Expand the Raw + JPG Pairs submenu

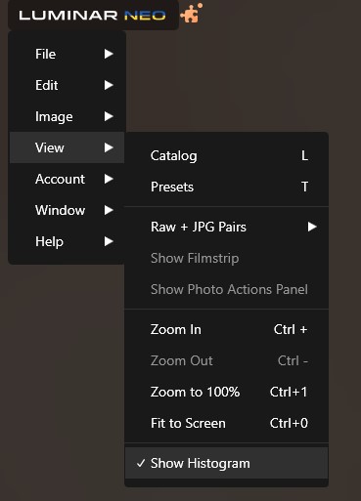[226, 227]
